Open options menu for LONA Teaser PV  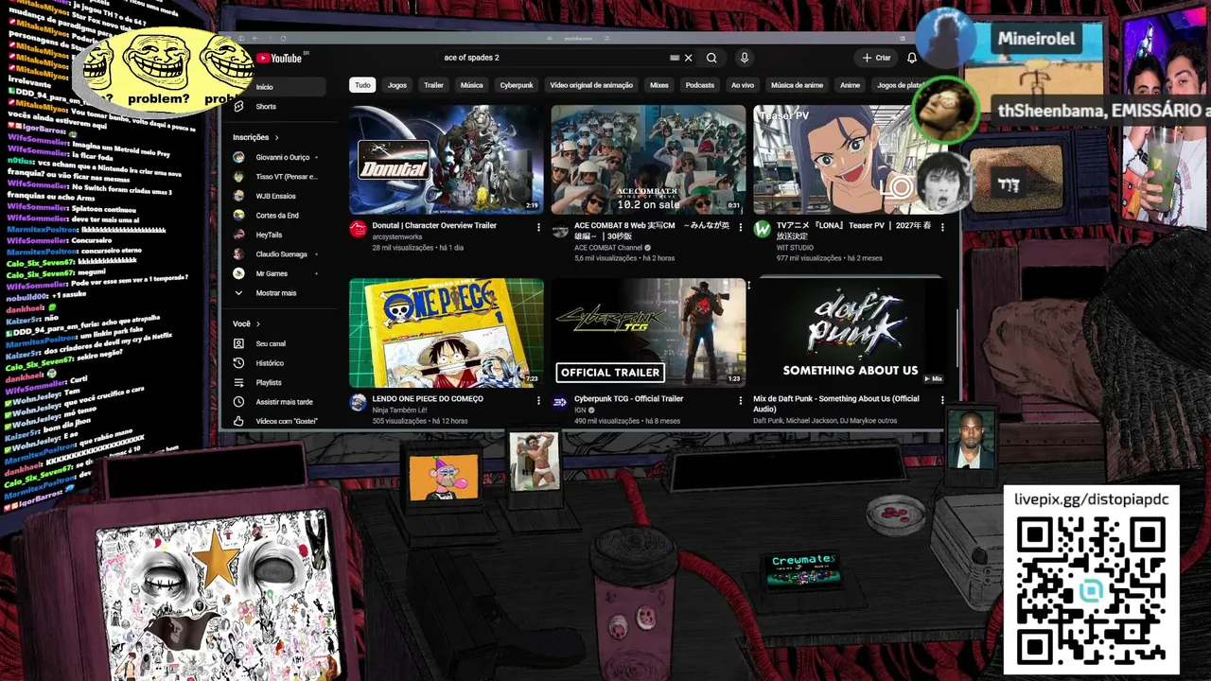click(942, 227)
